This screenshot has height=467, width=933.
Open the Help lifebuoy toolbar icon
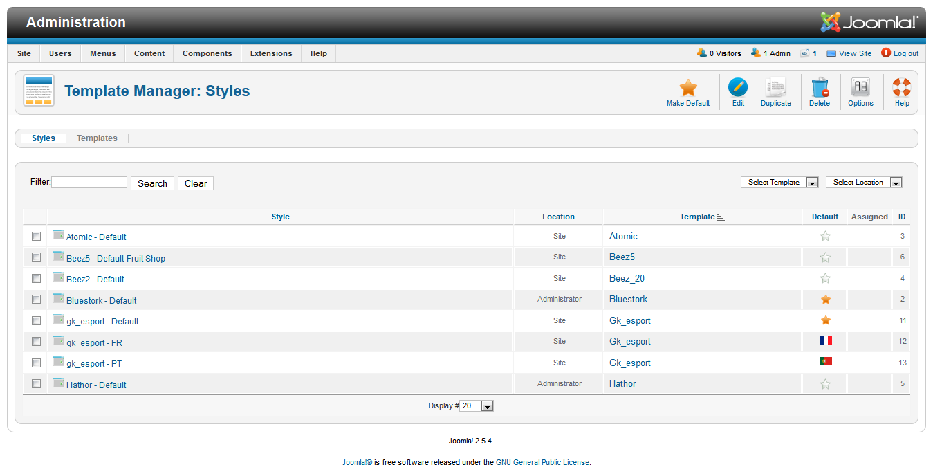click(902, 88)
